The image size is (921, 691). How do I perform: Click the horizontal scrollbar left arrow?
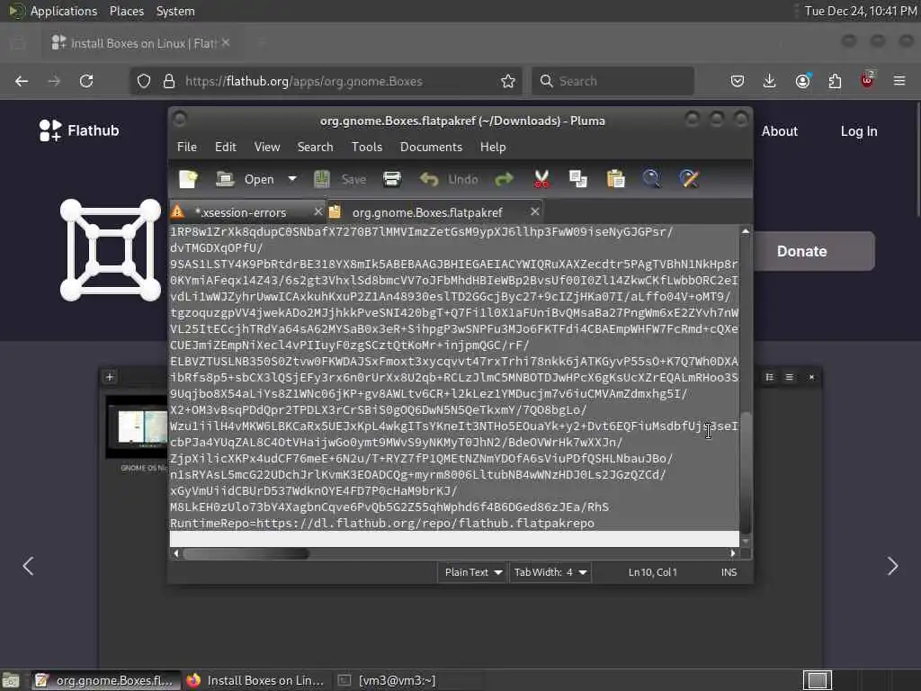pyautogui.click(x=175, y=553)
